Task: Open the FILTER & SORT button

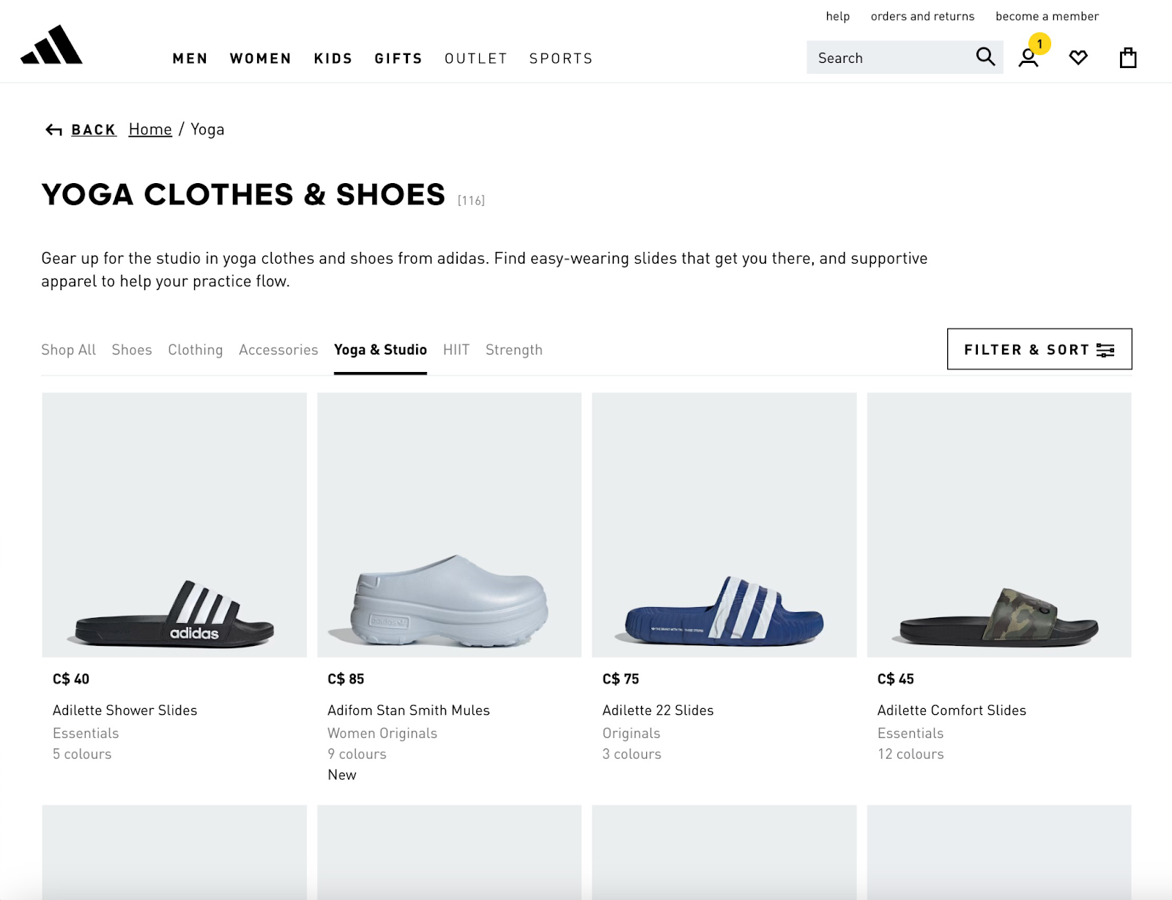Action: click(x=1039, y=349)
